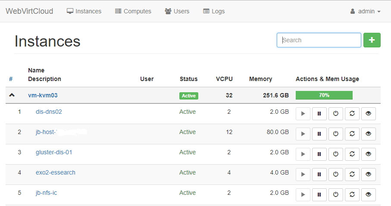Go to the Logs page

tap(214, 12)
